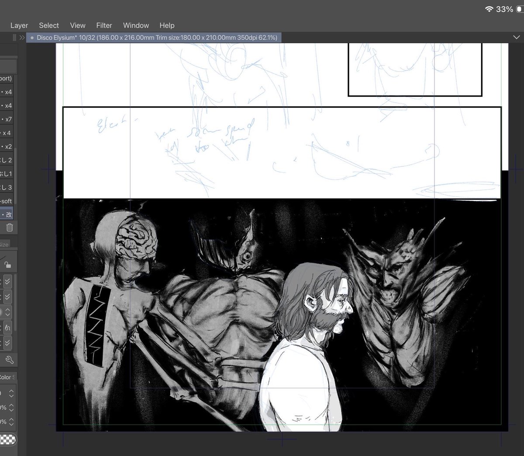Select the highlighted '改' sub tool

7,214
